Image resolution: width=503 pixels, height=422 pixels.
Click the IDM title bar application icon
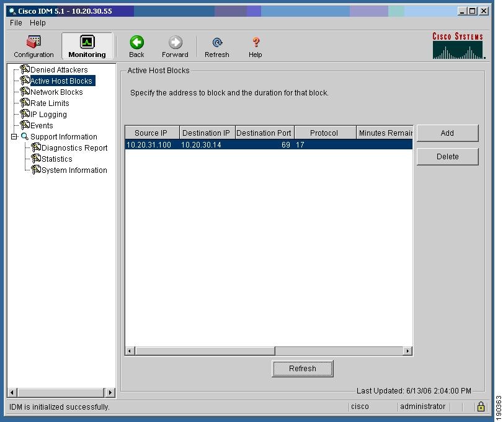(12, 11)
